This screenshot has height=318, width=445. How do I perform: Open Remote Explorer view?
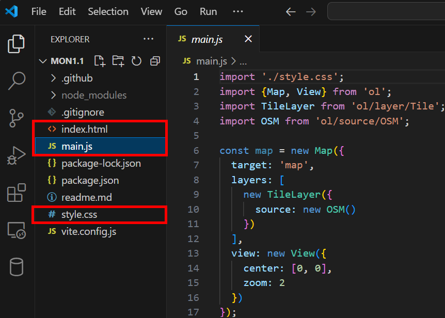tap(16, 230)
